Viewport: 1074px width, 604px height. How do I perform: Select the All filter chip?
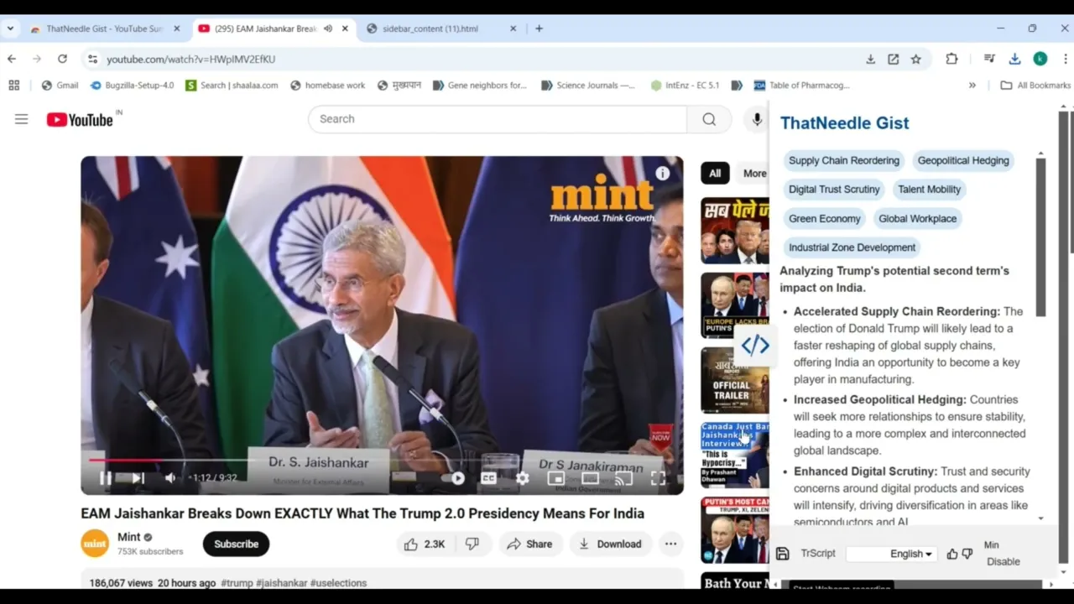715,174
